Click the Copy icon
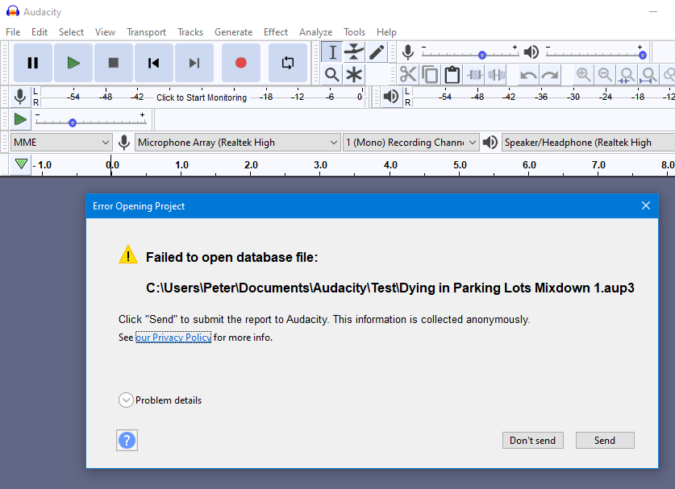Viewport: 675px width, 489px height. pos(430,75)
